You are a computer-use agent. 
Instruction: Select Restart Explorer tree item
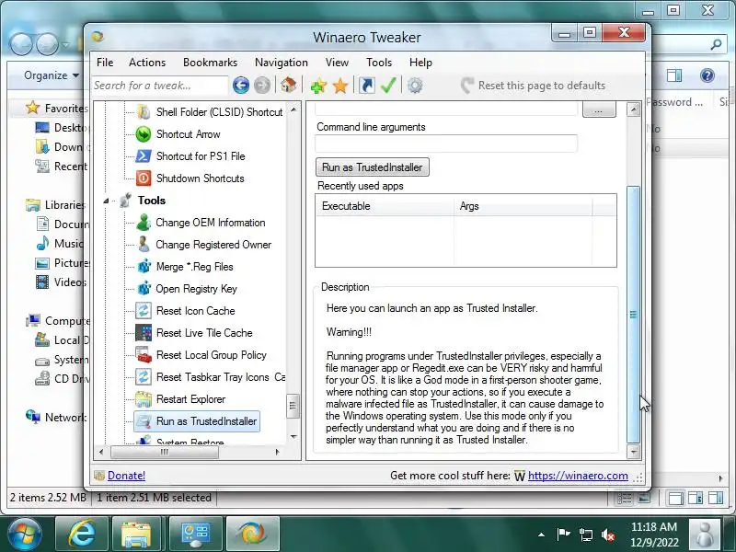click(190, 399)
